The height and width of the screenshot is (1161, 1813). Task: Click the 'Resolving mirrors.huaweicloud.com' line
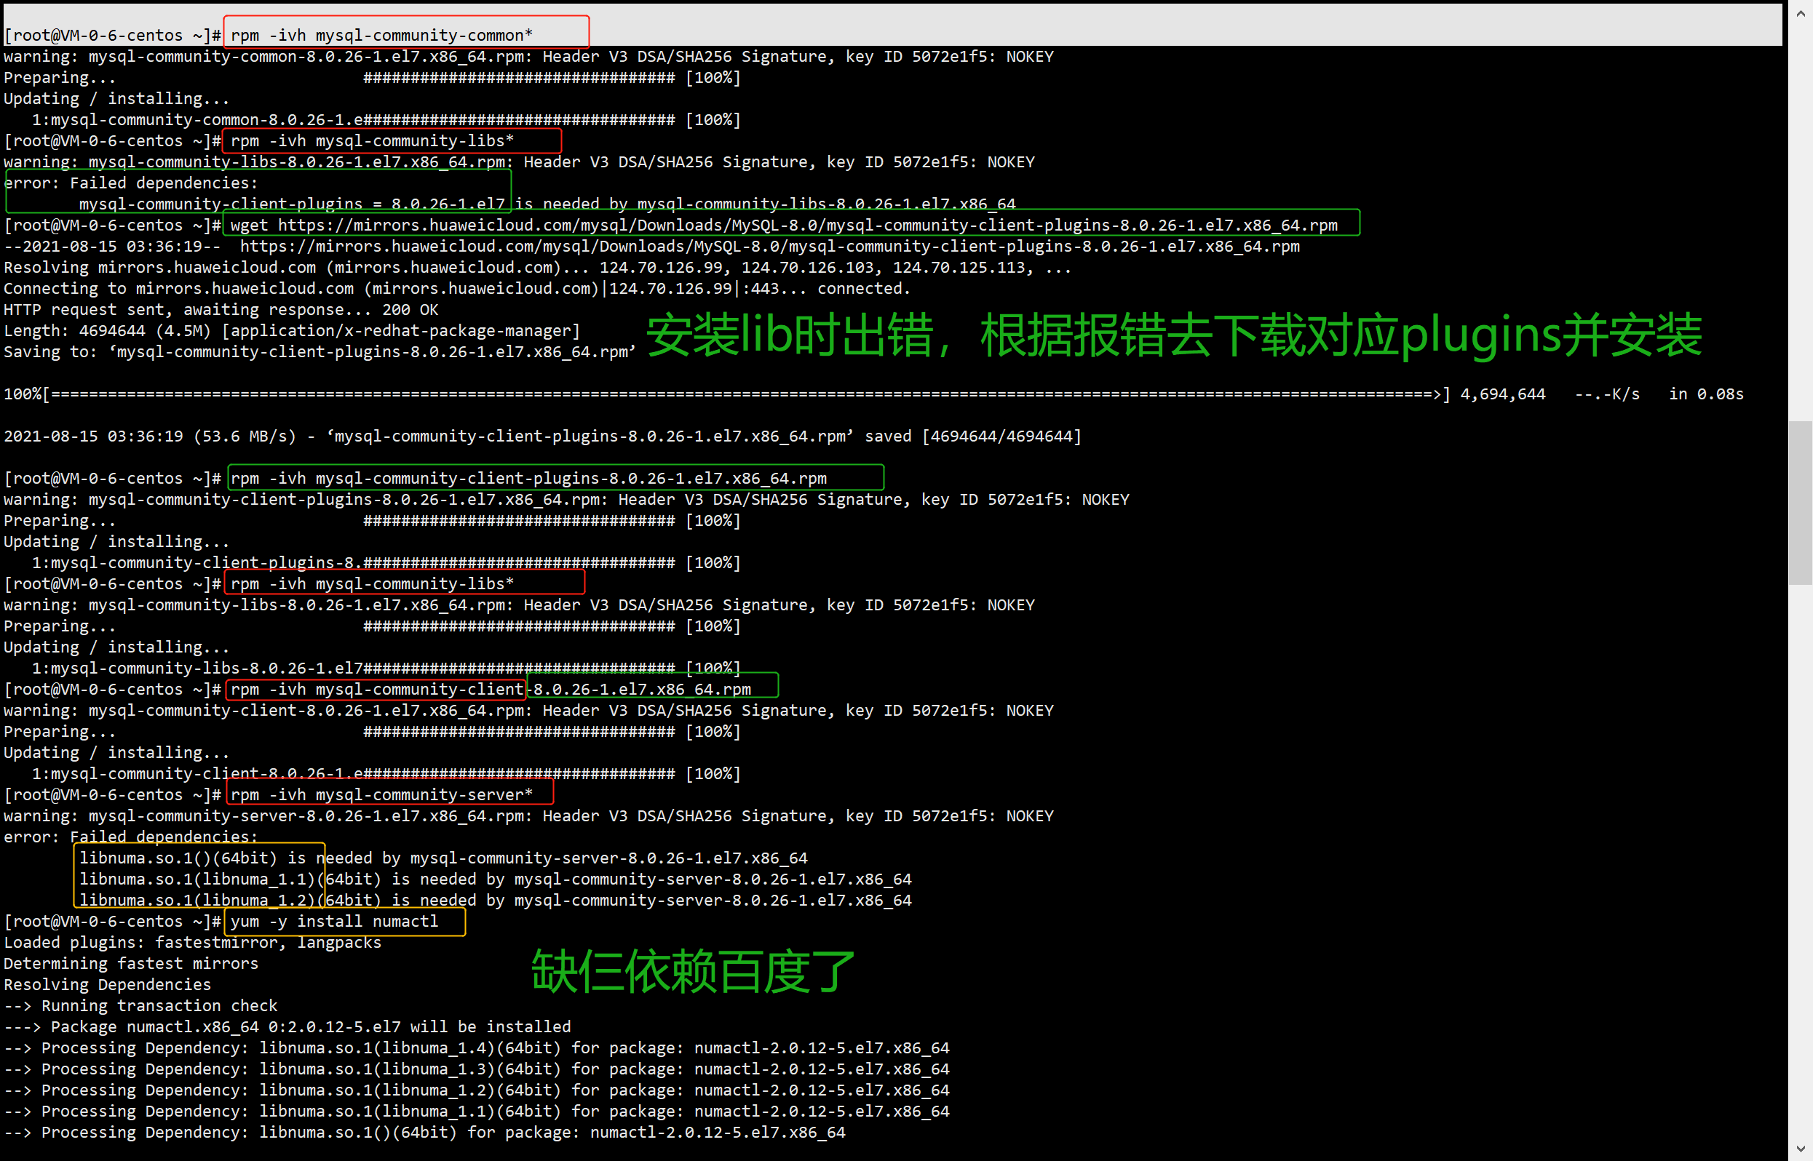coord(537,268)
